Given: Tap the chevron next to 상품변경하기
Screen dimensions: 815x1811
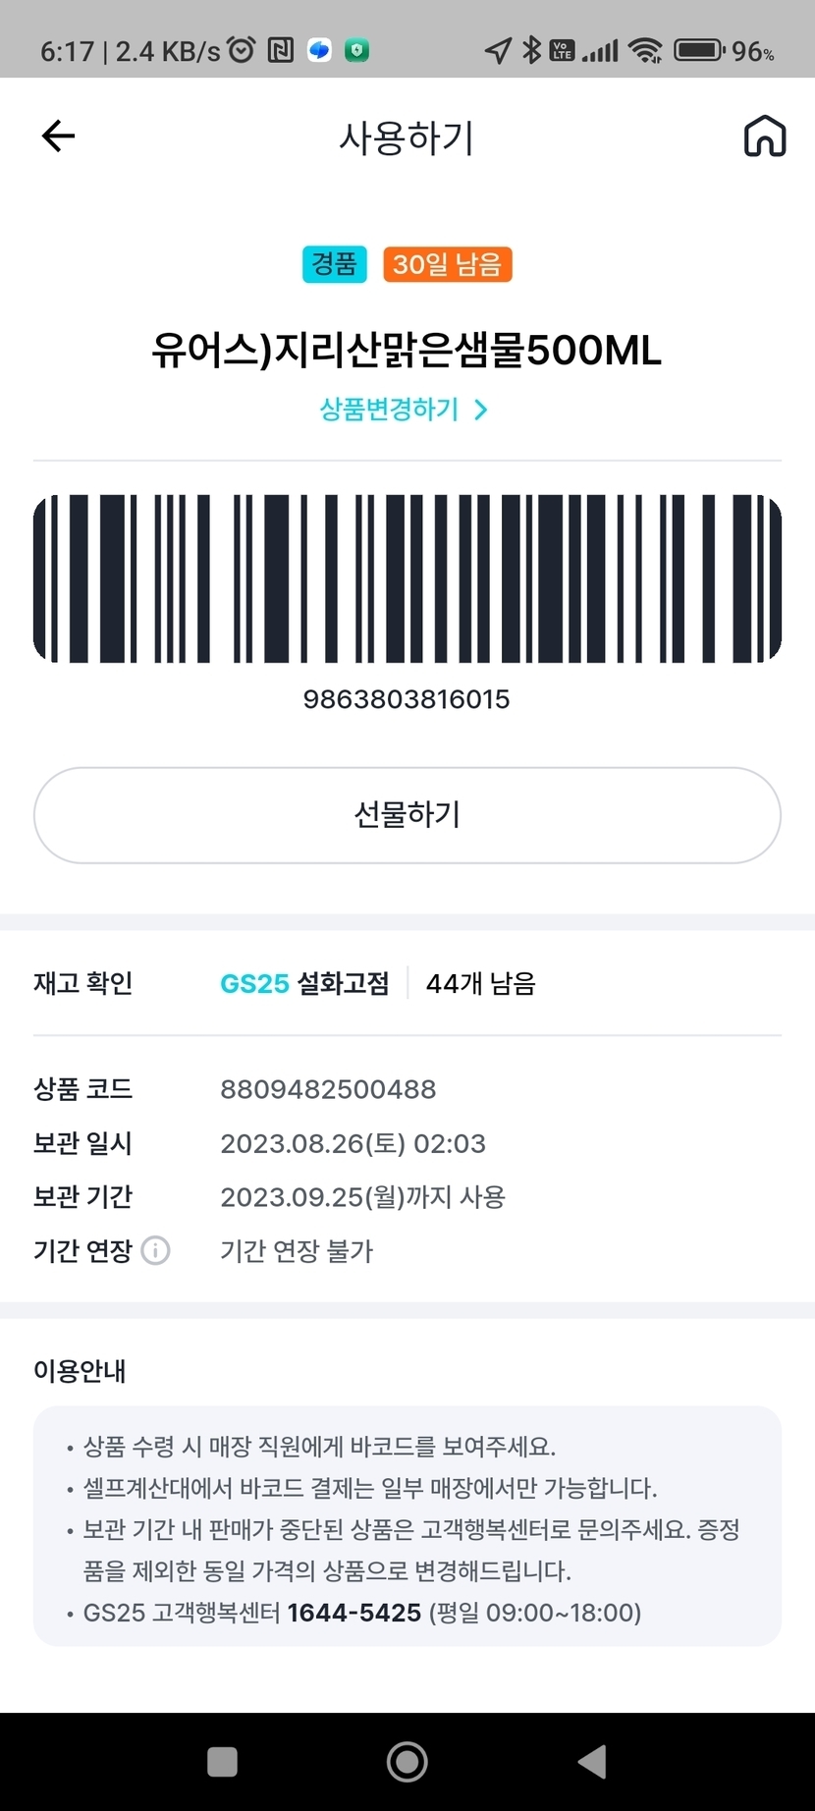Looking at the screenshot, I should [481, 410].
